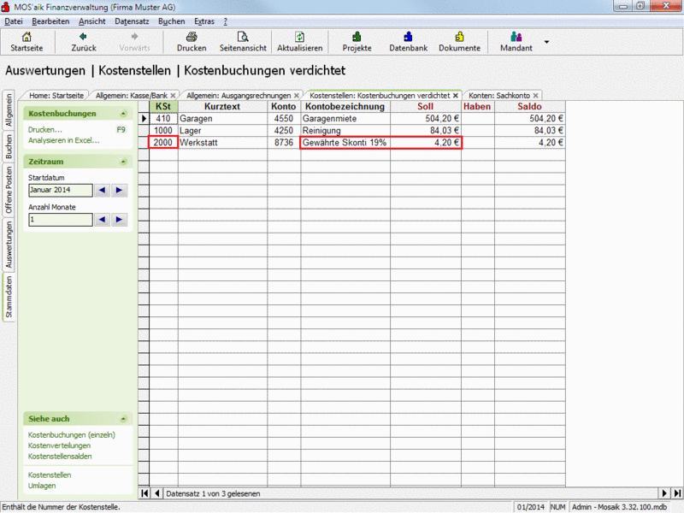Open the Umlagen link
Viewport: 684px width, 513px height.
point(42,486)
